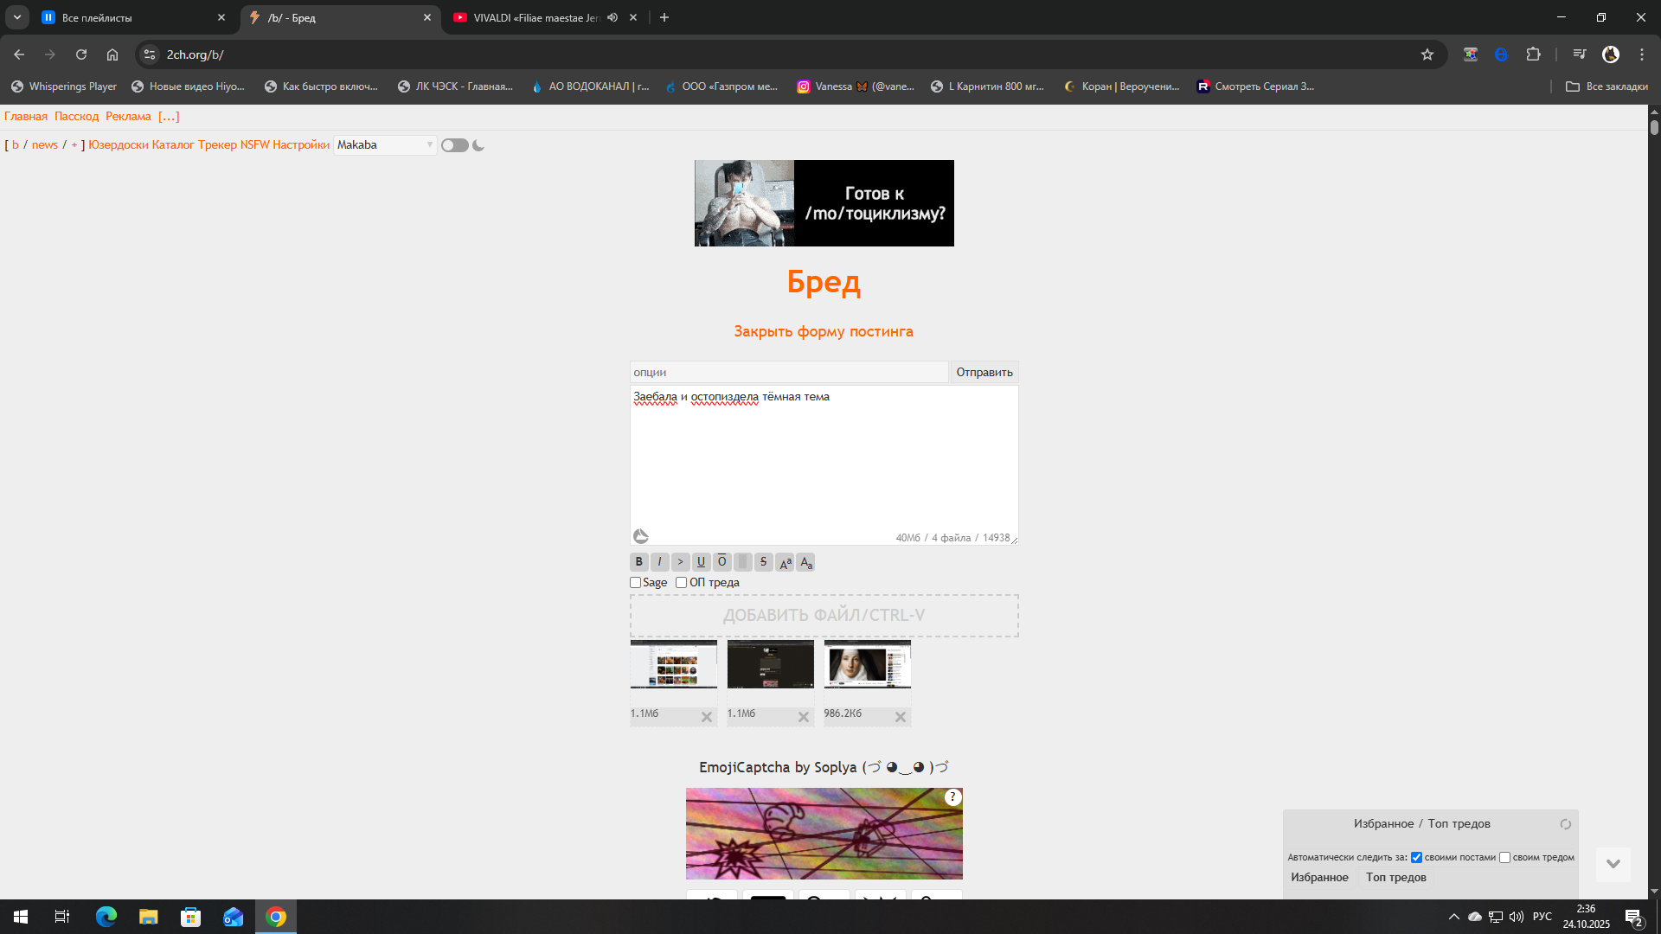Remove the 986.2Кб attached file
1661x934 pixels.
[900, 717]
